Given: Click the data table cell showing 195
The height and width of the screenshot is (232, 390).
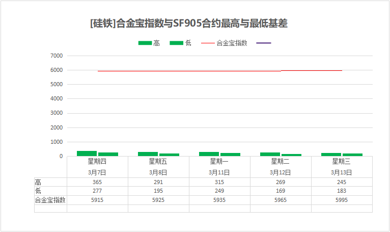Looking at the screenshot, I should (x=158, y=191).
